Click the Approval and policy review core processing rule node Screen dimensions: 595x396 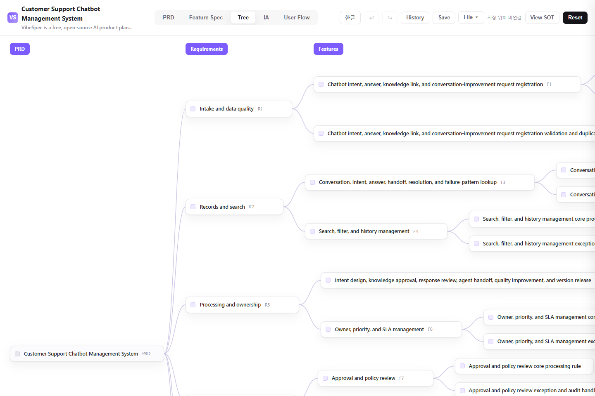(524, 366)
